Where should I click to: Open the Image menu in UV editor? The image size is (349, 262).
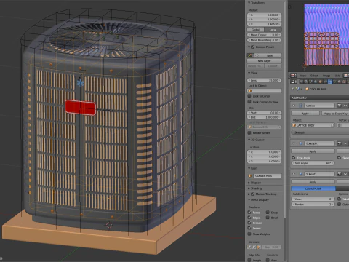[326, 76]
